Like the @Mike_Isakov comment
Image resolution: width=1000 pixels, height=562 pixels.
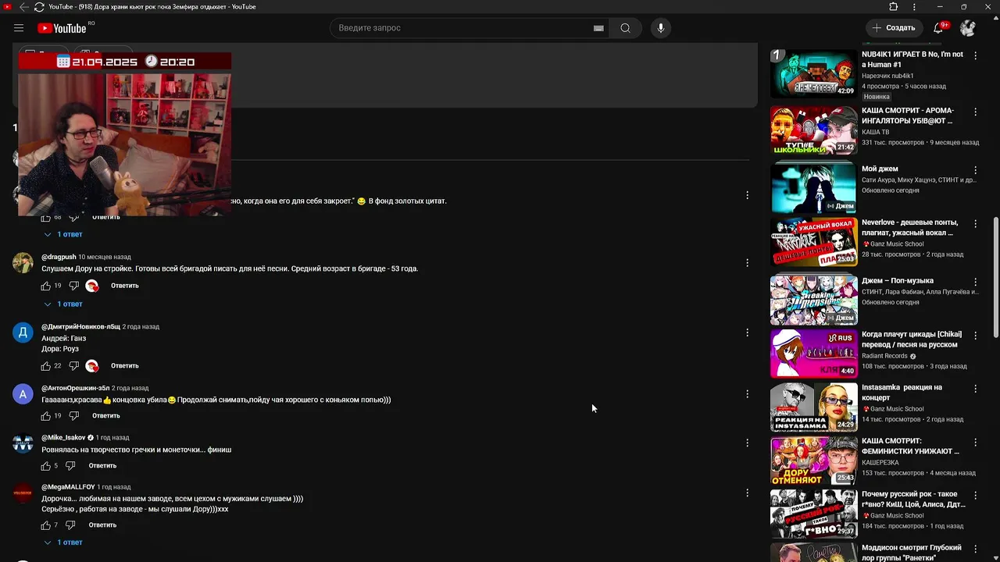click(x=45, y=466)
